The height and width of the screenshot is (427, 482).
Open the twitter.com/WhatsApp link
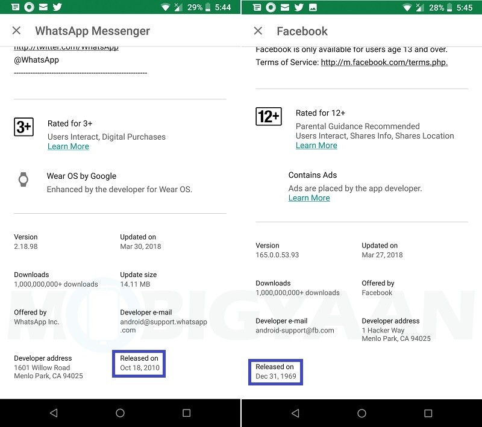(66, 48)
